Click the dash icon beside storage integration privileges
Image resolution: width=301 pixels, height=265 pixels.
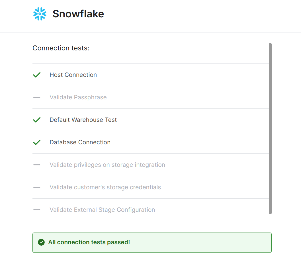tap(37, 165)
